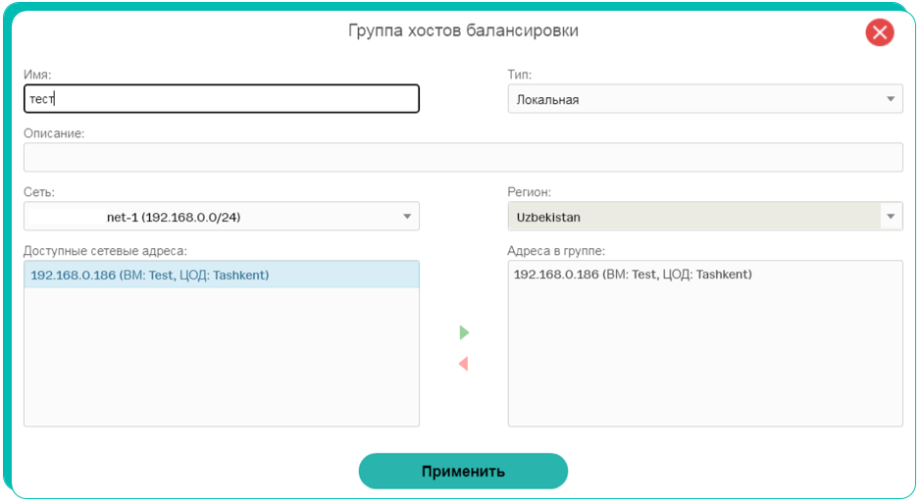Screen dimensions: 921x504
Task: Open the Локальная type combo box
Action: tap(705, 99)
